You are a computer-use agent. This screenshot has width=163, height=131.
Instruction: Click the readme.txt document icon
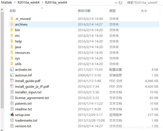tap(12, 109)
